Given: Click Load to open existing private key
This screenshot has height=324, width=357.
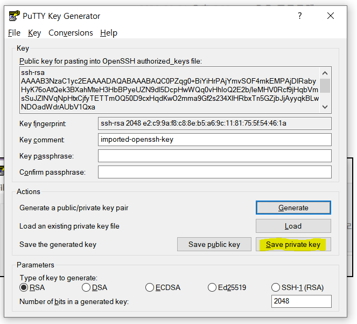Looking at the screenshot, I should click(x=293, y=226).
